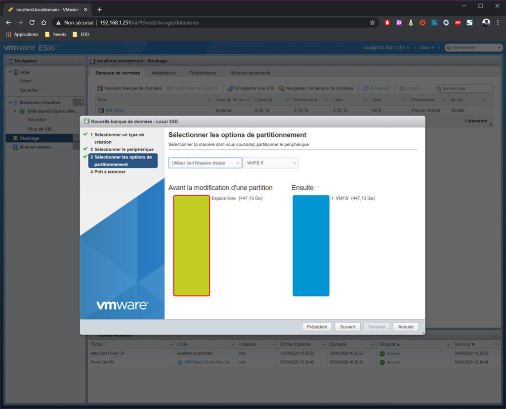Click the AdBlock Plus extension icon
Image resolution: width=506 pixels, height=409 pixels.
click(458, 22)
